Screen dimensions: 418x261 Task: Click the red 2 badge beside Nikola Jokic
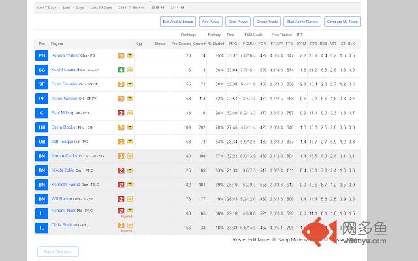point(121,170)
